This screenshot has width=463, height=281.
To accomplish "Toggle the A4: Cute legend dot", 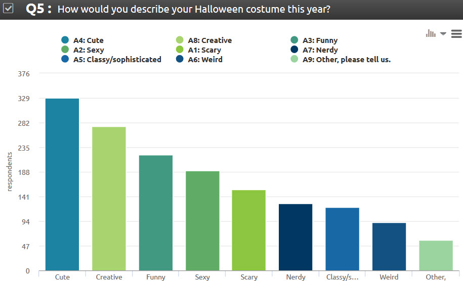I will (x=65, y=40).
